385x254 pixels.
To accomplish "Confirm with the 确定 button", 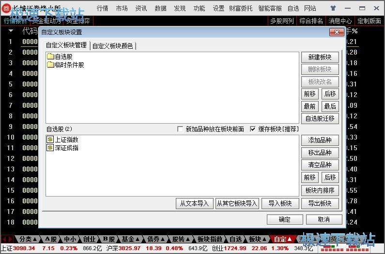I will (285, 219).
